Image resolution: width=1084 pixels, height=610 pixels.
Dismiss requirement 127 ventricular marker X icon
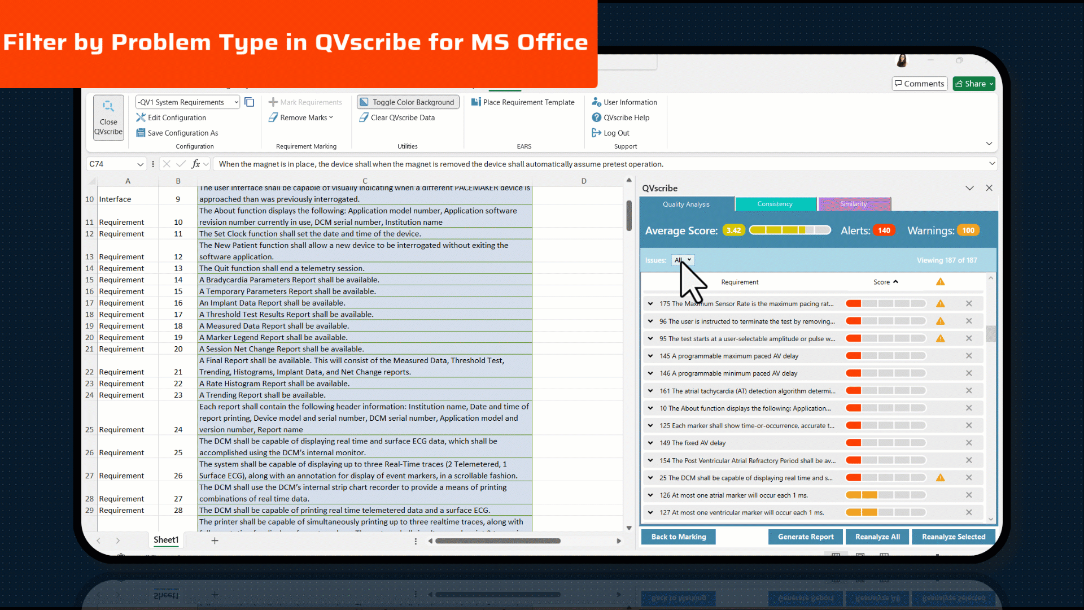[969, 512]
